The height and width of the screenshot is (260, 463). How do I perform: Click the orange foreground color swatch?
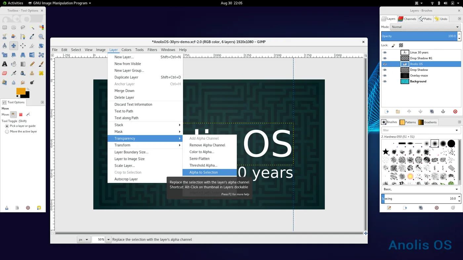tap(21, 91)
